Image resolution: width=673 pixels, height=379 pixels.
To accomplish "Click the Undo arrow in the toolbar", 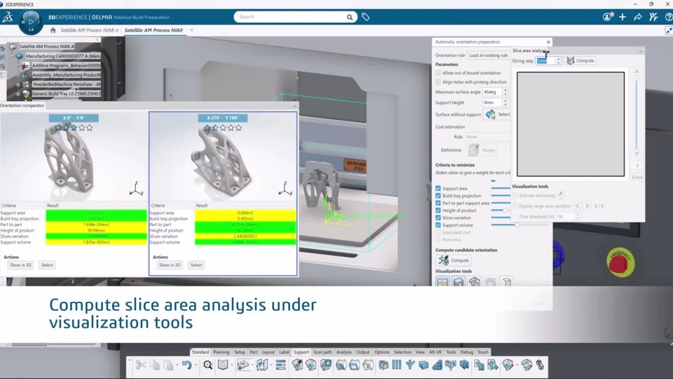I will (186, 365).
